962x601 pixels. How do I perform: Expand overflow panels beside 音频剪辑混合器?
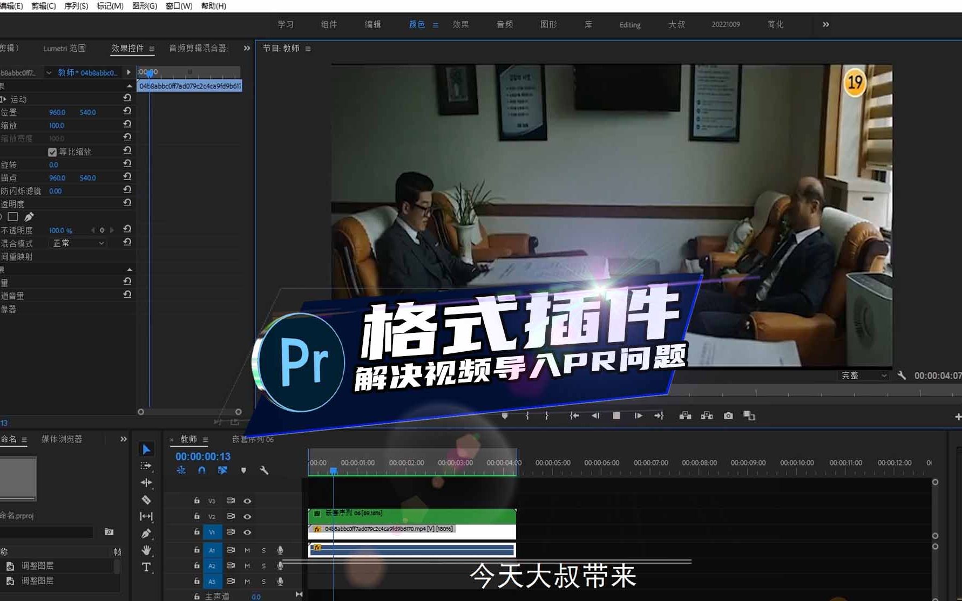click(247, 48)
